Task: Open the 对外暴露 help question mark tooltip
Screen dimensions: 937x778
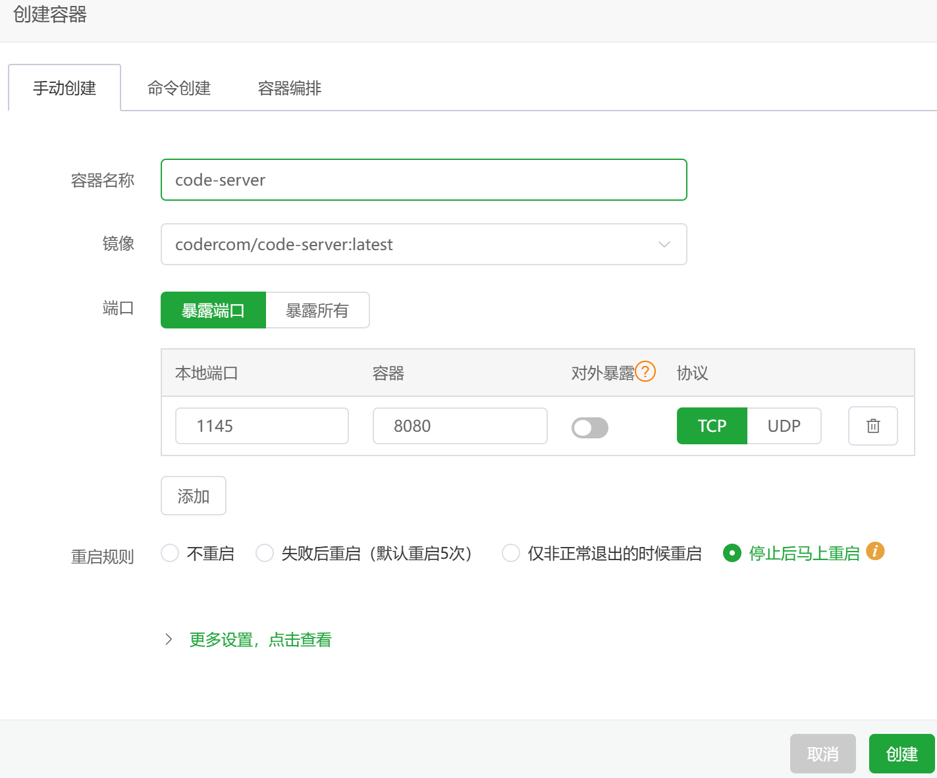Action: point(646,371)
